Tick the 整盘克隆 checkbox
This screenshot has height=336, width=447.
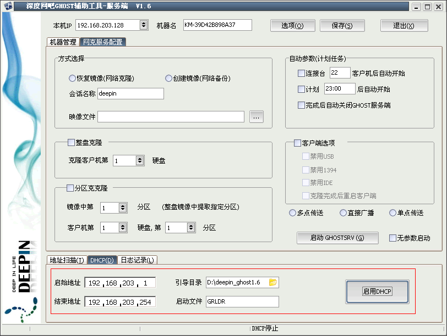[71, 142]
